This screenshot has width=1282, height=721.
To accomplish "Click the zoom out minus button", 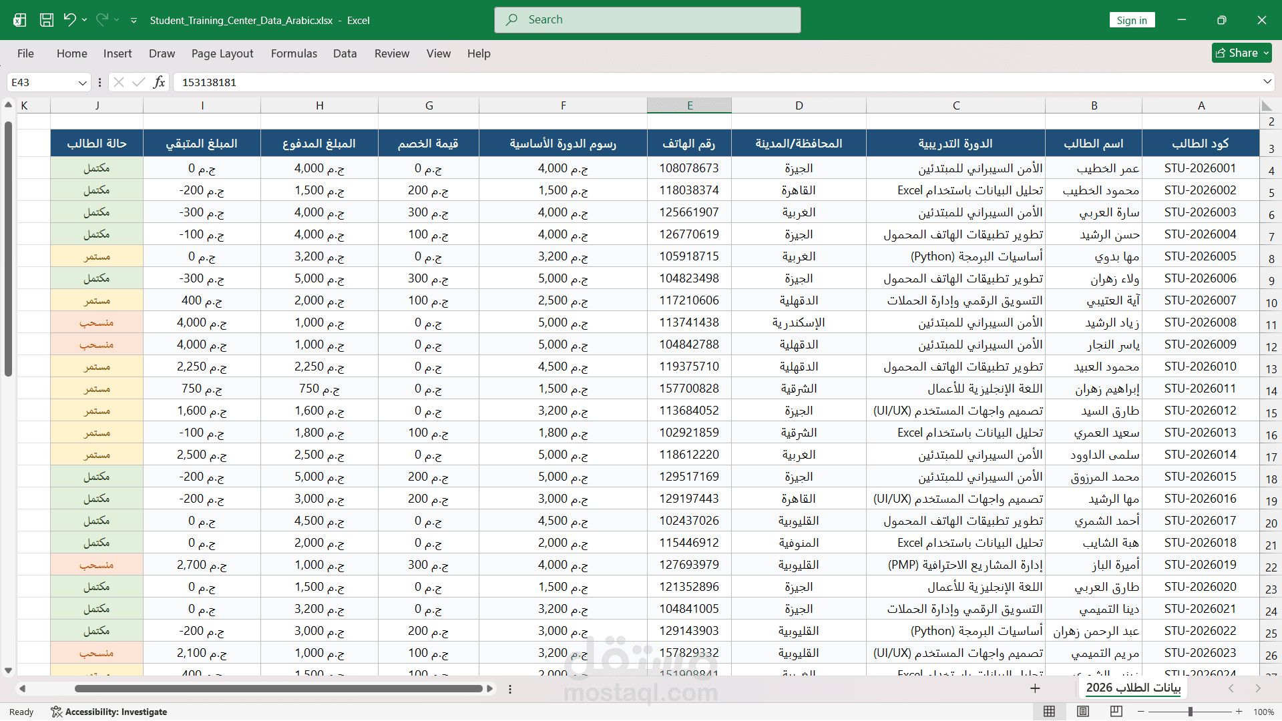I will 1140,712.
